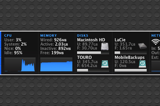
Task: Select the CPU section header
Action: 8,36
